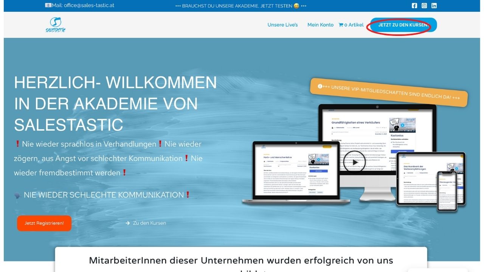Viewport: 484px width, 272px height.
Task: Click the info icon on VIP banner
Action: tap(320, 86)
